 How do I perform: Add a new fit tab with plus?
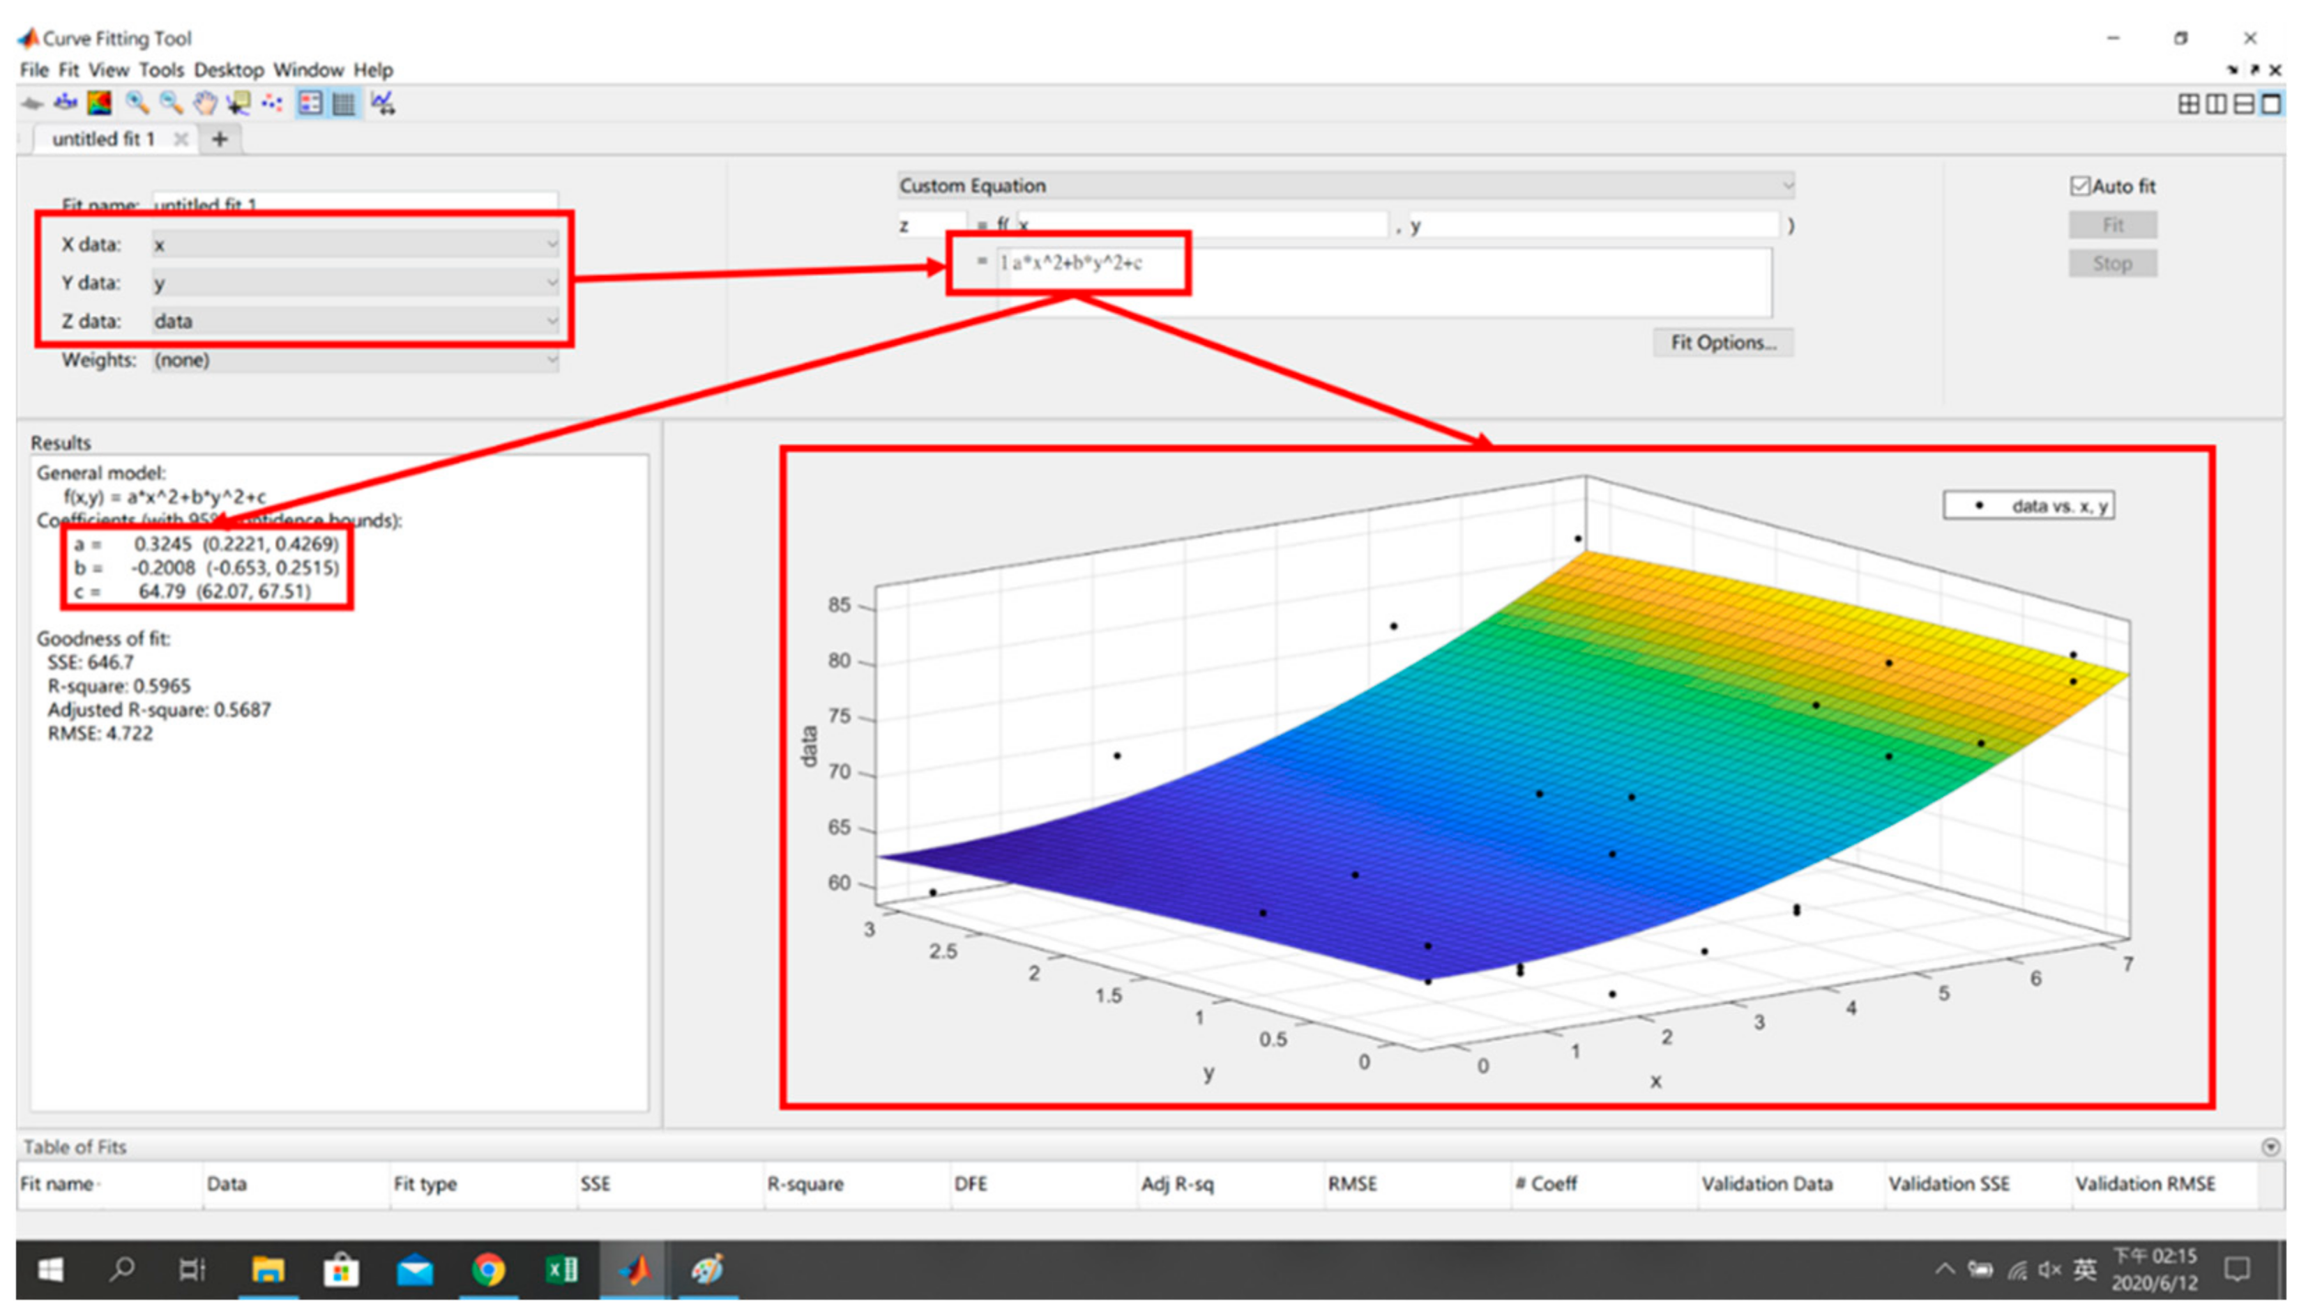pyautogui.click(x=219, y=139)
